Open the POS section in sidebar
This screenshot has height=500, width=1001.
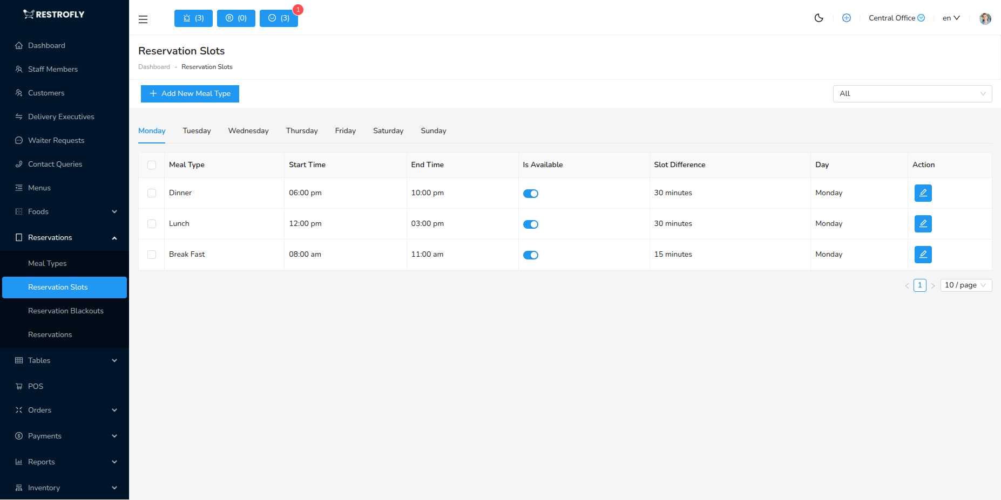[36, 386]
